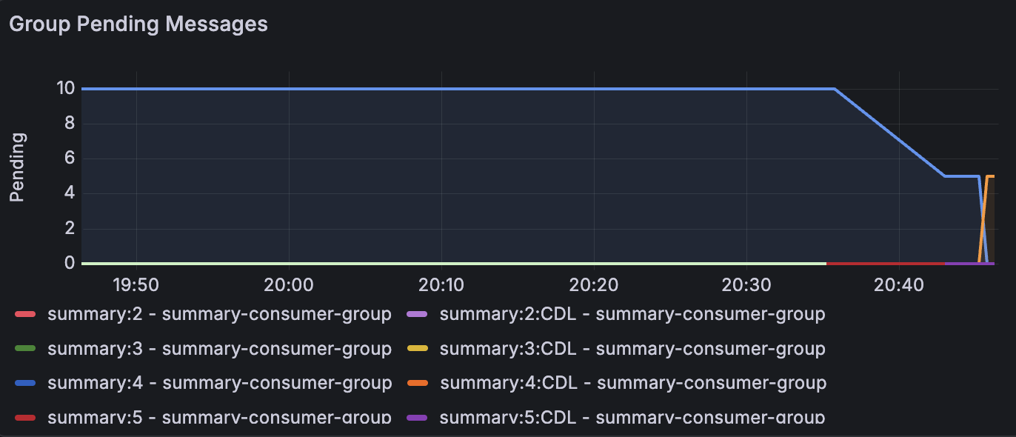1016x437 pixels.
Task: Click the green color swatch for summary:3
Action: click(x=25, y=349)
